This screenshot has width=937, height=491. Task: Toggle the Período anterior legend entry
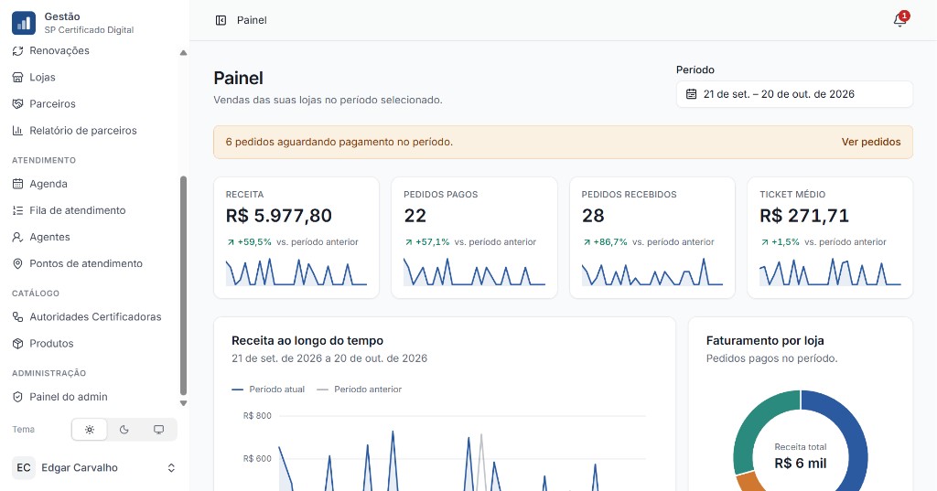coord(359,390)
